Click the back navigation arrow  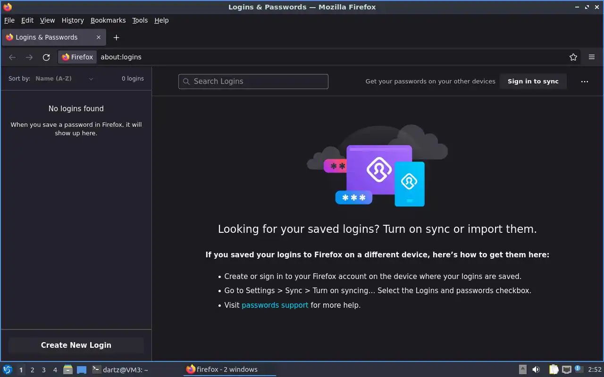12,57
